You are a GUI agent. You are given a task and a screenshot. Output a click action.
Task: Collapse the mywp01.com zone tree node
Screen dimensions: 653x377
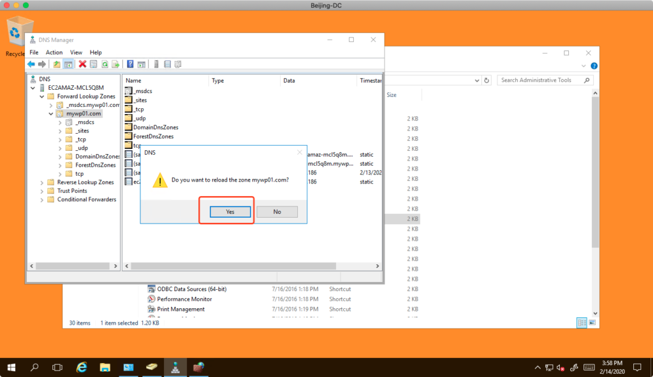click(x=51, y=113)
